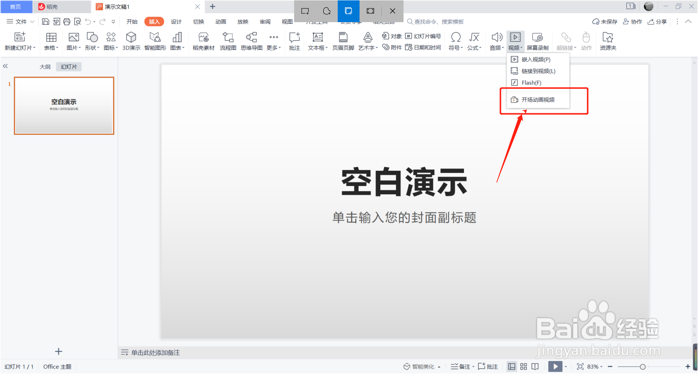Insert a chart using 图表 icon

177,37
